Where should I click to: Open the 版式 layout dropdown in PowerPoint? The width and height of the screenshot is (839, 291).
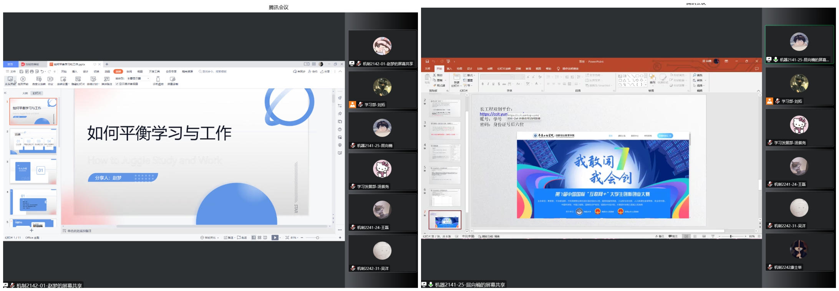[x=469, y=75]
